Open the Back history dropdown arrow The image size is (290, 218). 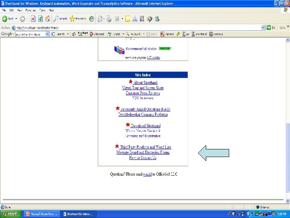[16, 19]
